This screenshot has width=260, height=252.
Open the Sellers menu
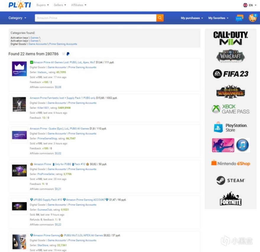[60, 5]
